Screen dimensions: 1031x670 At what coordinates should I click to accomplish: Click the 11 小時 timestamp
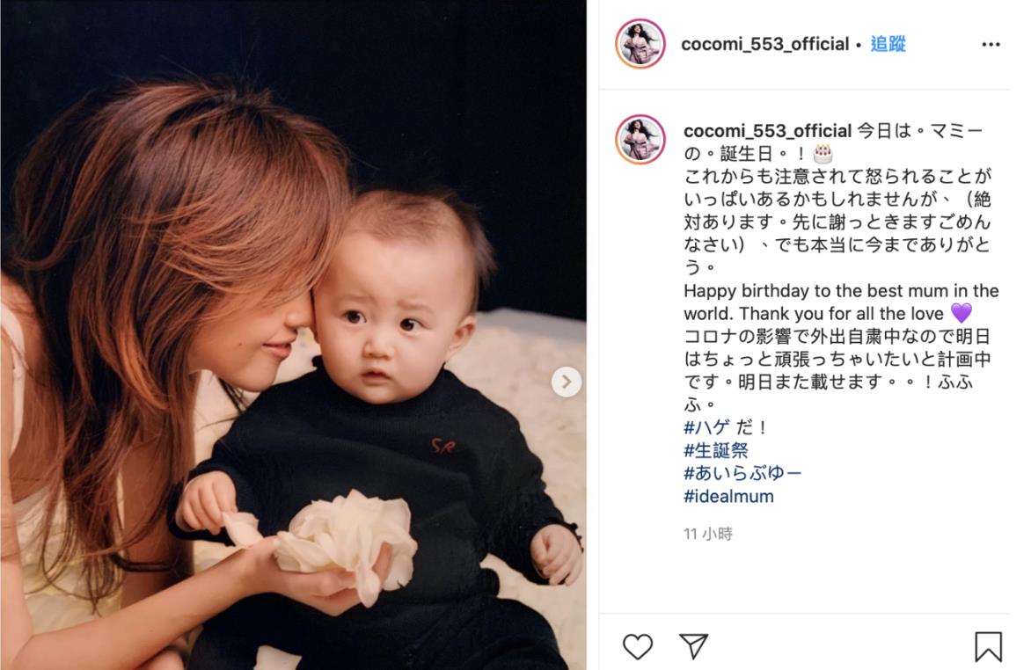tap(707, 534)
